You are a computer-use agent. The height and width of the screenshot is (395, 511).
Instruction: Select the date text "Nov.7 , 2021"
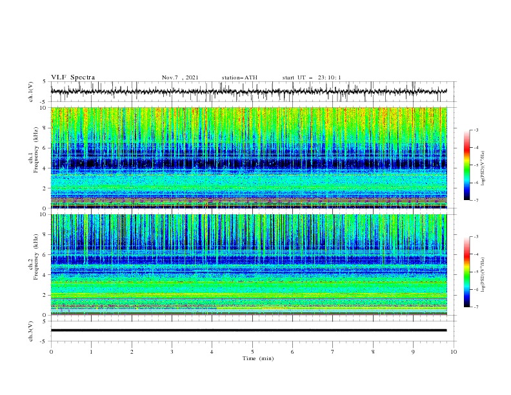180,77
